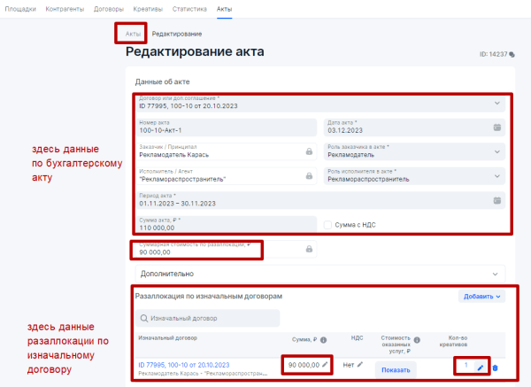Screen dimensions: 531x387
Task: Click the Добавить button
Action: point(480,298)
